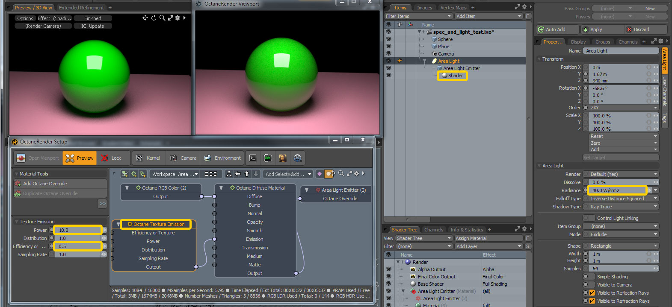Viewport: 672px width, 307px height.
Task: Click the zoom magnifier icon in Preview toolbar
Action: [162, 18]
